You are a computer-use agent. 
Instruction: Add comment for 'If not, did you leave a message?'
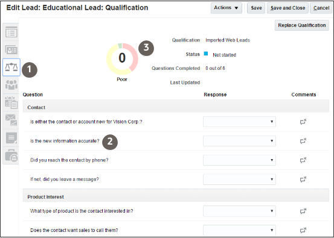303,179
